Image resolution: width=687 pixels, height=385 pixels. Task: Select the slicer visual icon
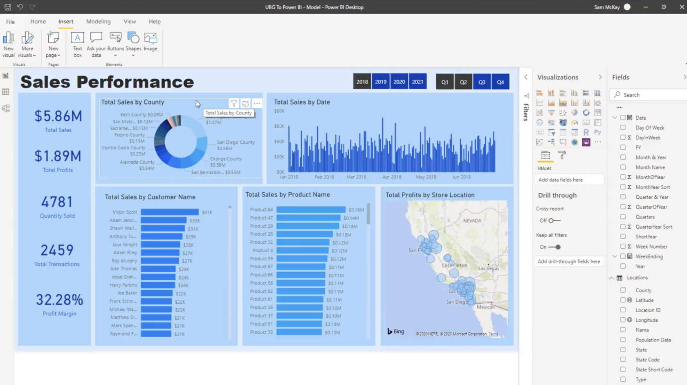[551, 132]
